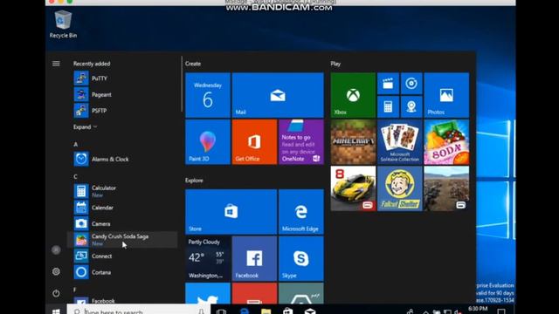The width and height of the screenshot is (559, 314).
Task: Expand the Recently added list
Action: coord(85,127)
